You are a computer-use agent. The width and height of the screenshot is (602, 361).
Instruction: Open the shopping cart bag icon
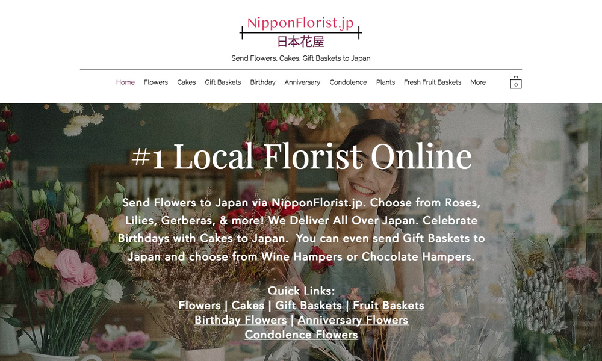click(x=516, y=82)
